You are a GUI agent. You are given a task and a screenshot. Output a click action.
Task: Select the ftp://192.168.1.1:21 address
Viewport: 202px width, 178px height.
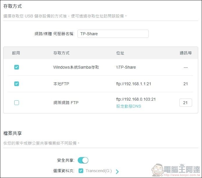click(134, 84)
